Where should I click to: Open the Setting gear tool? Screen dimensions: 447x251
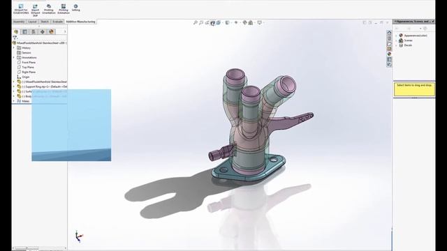point(75,8)
